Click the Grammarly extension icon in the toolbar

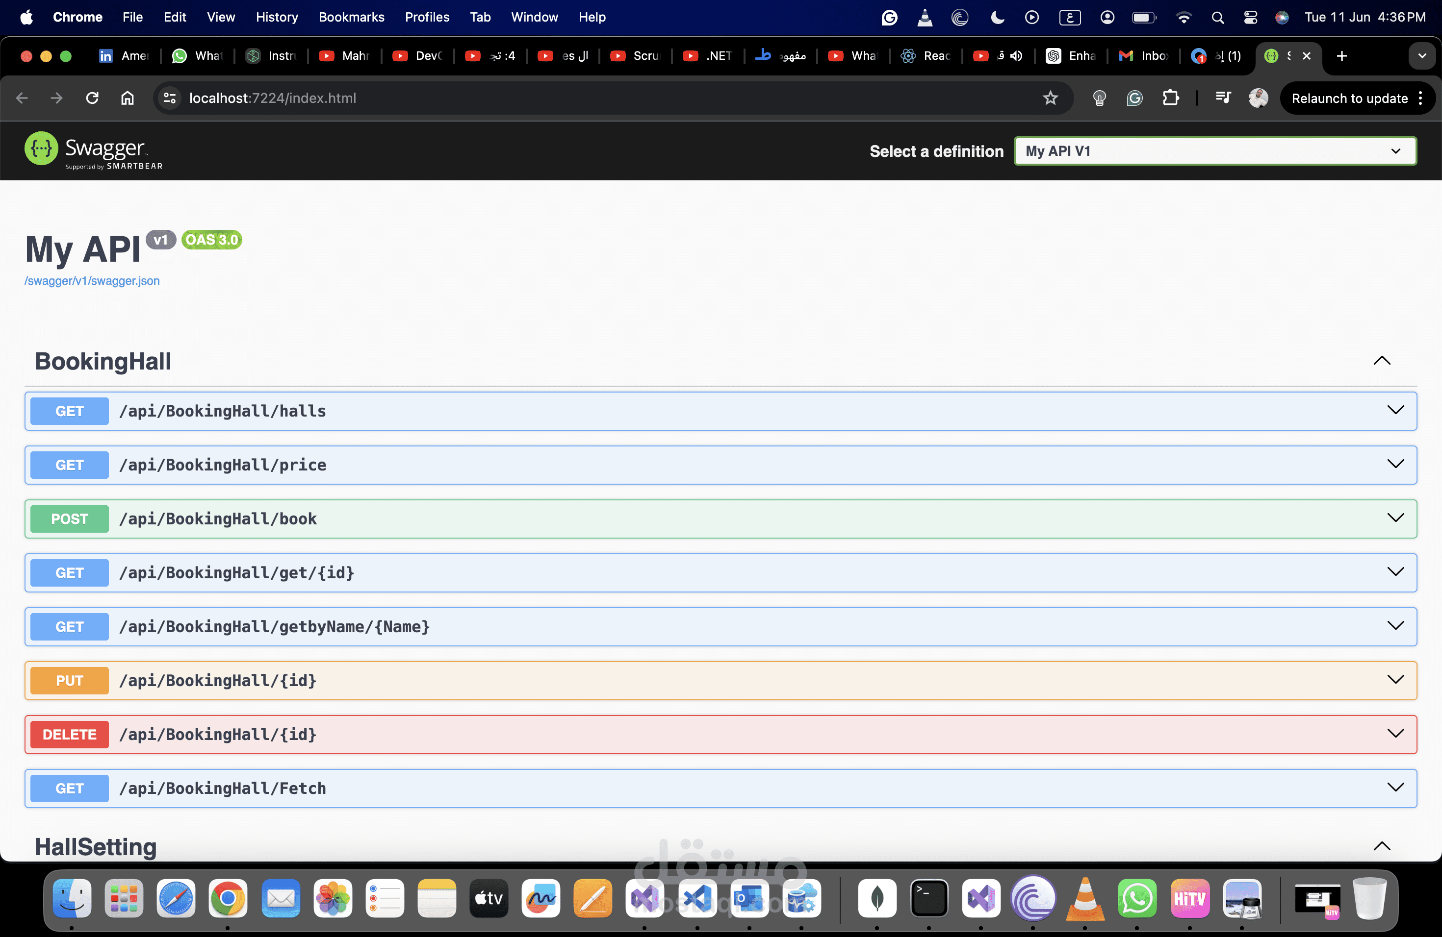tap(1135, 98)
